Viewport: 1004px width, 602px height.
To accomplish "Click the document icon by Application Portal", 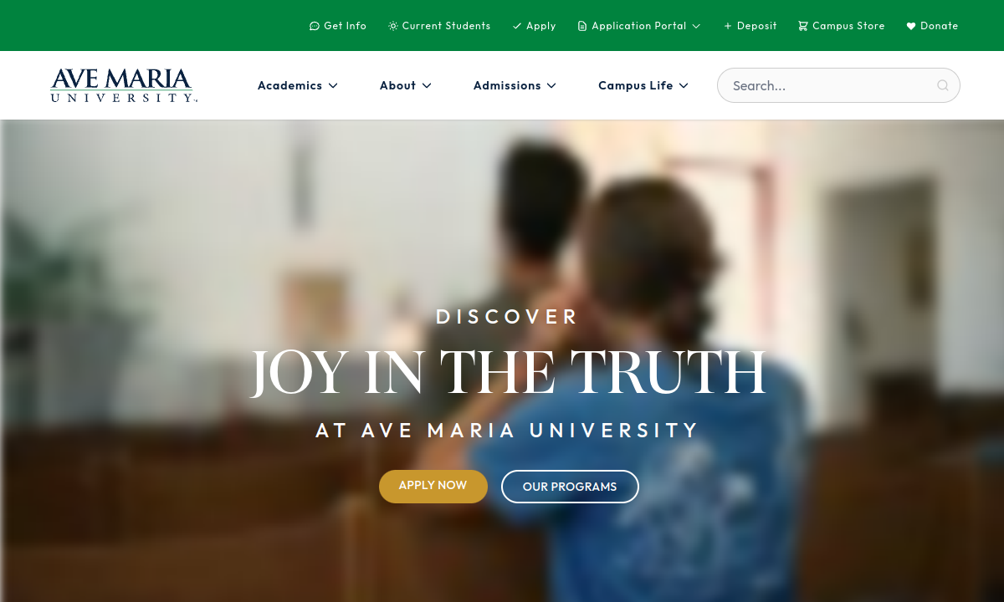I will click(x=582, y=26).
